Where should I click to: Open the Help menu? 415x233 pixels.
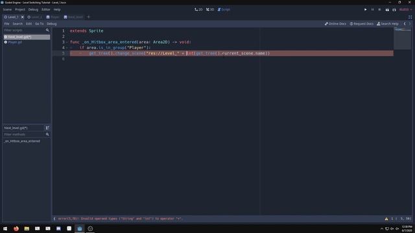coord(57,10)
